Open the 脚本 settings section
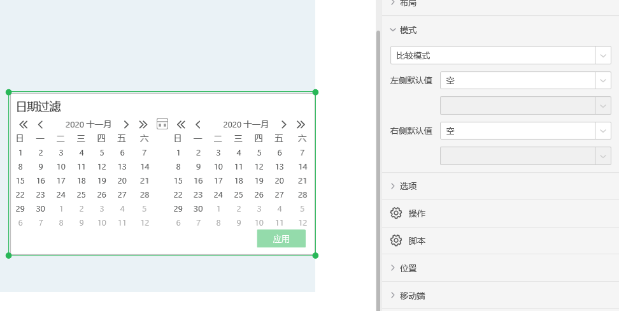 point(417,241)
